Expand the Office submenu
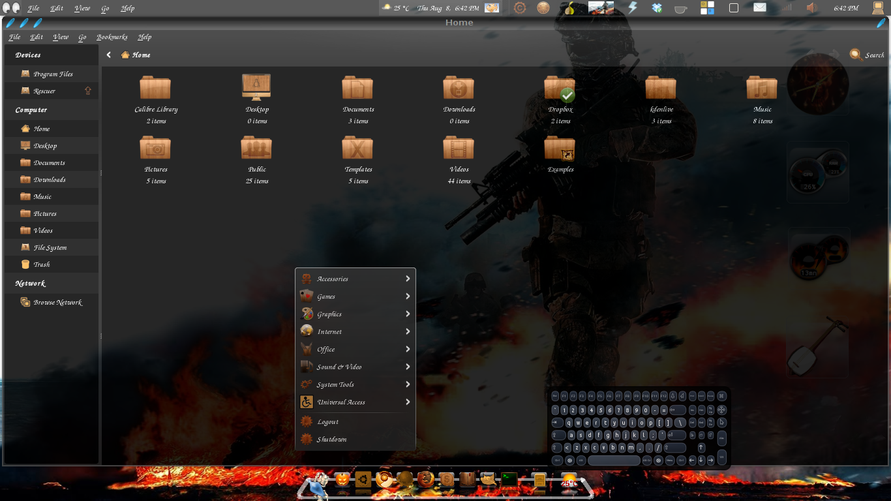This screenshot has width=891, height=501. click(355, 349)
